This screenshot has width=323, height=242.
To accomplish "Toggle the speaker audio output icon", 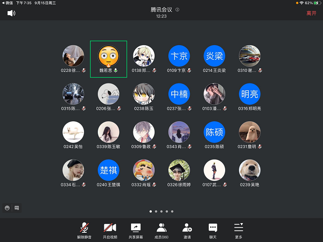I will pyautogui.click(x=11, y=13).
